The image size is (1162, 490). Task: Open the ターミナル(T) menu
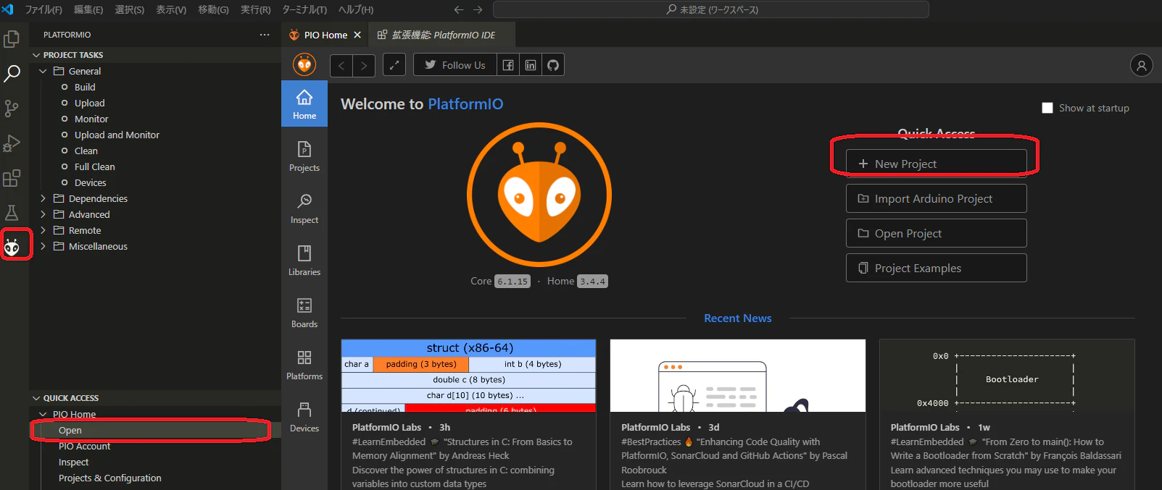click(304, 9)
